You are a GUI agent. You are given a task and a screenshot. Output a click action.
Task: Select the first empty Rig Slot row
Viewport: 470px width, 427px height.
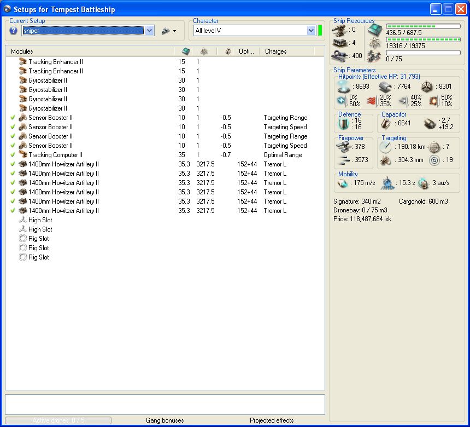(x=165, y=239)
